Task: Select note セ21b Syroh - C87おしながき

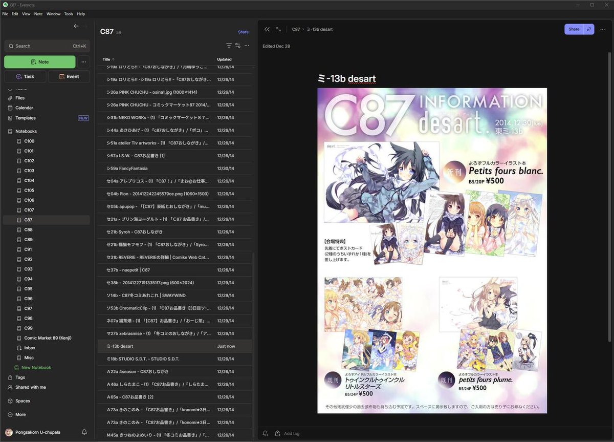Action: click(174, 231)
